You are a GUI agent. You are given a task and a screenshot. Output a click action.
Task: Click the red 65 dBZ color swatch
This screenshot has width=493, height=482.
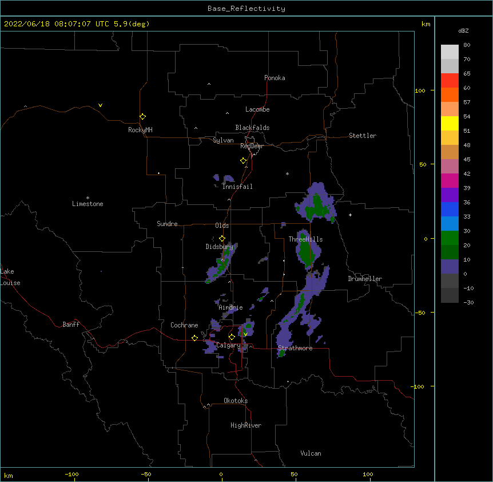click(450, 80)
